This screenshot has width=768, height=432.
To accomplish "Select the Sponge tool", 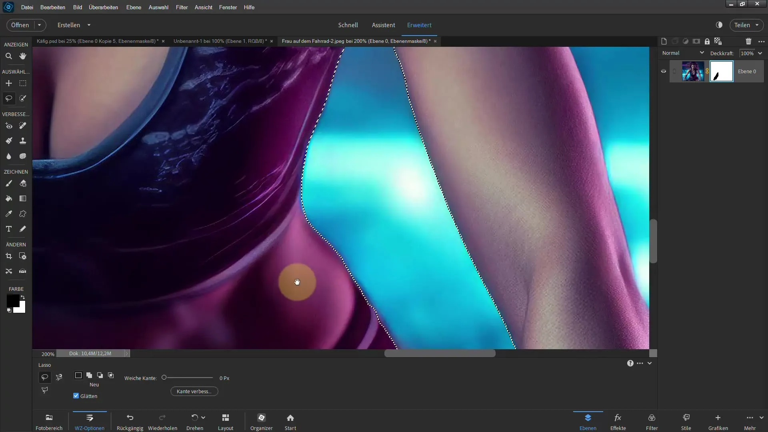I will 23,156.
